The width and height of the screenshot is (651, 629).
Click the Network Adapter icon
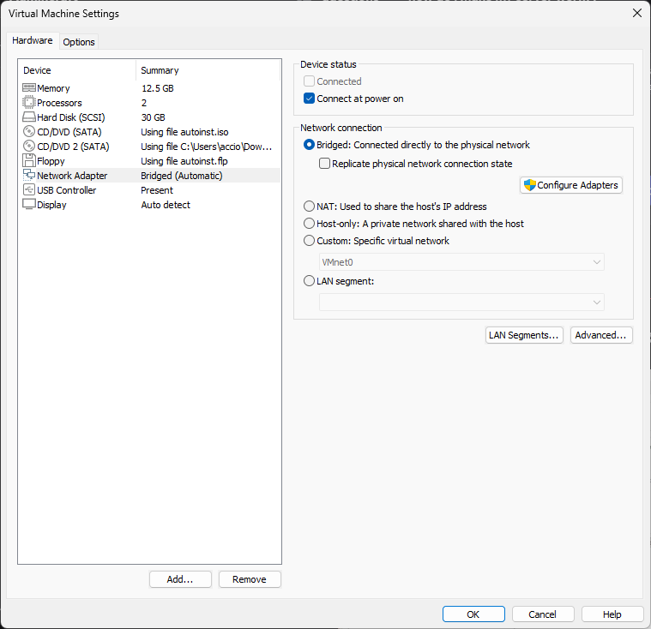[28, 175]
